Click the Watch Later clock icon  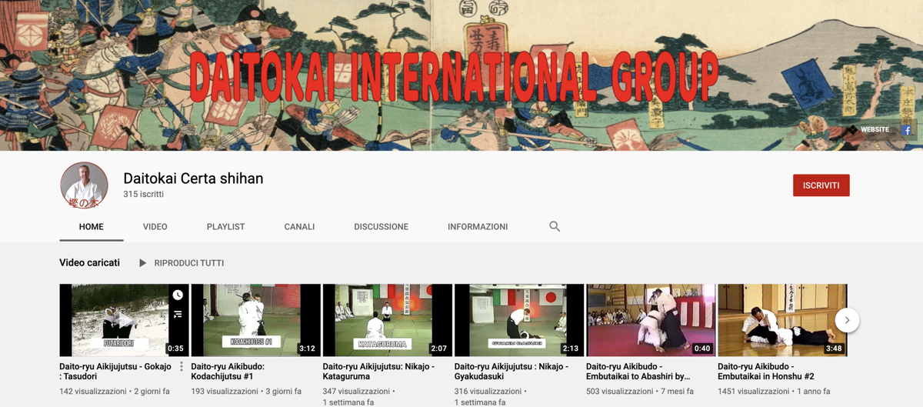tap(178, 295)
